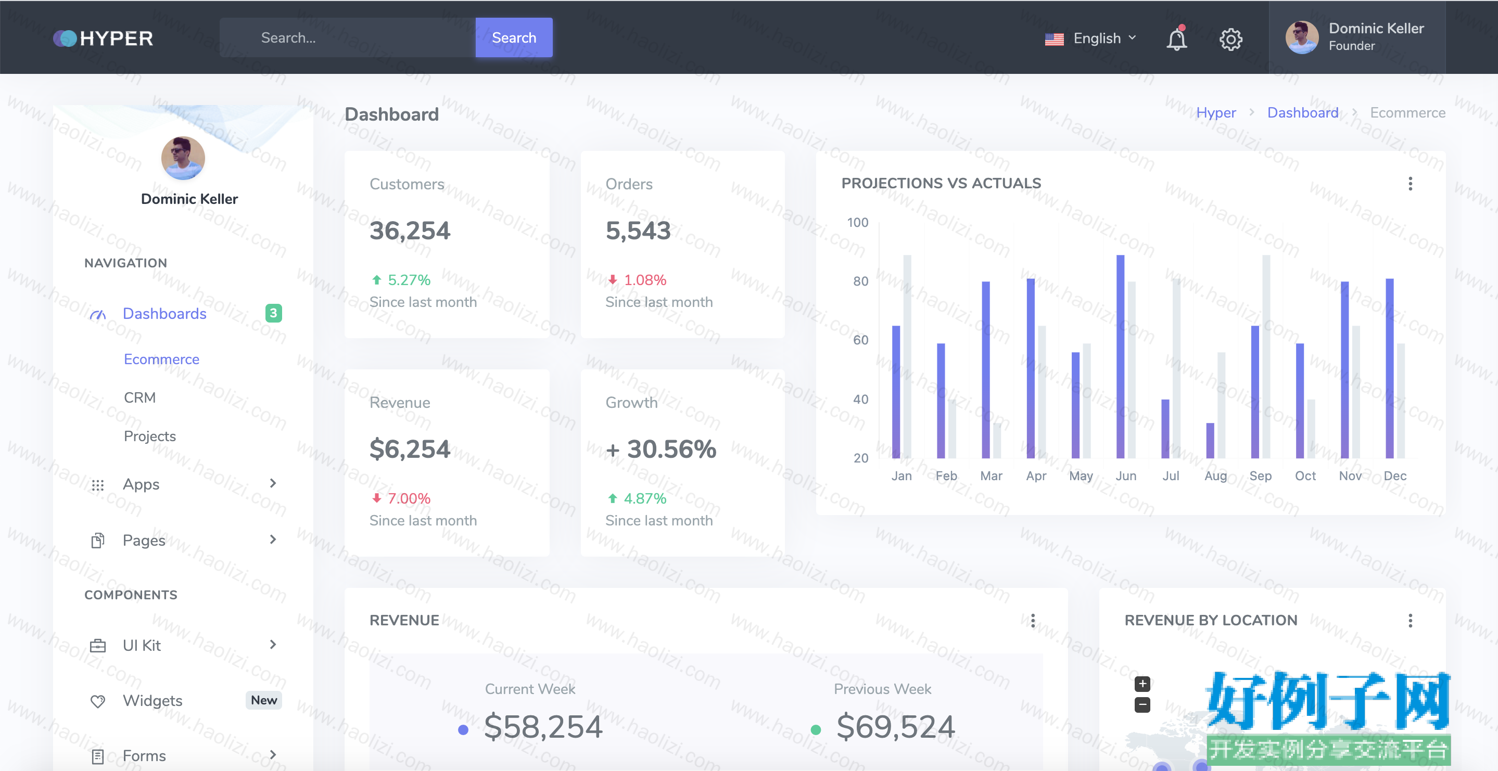Click the Search button
This screenshot has width=1498, height=771.
(x=514, y=37)
